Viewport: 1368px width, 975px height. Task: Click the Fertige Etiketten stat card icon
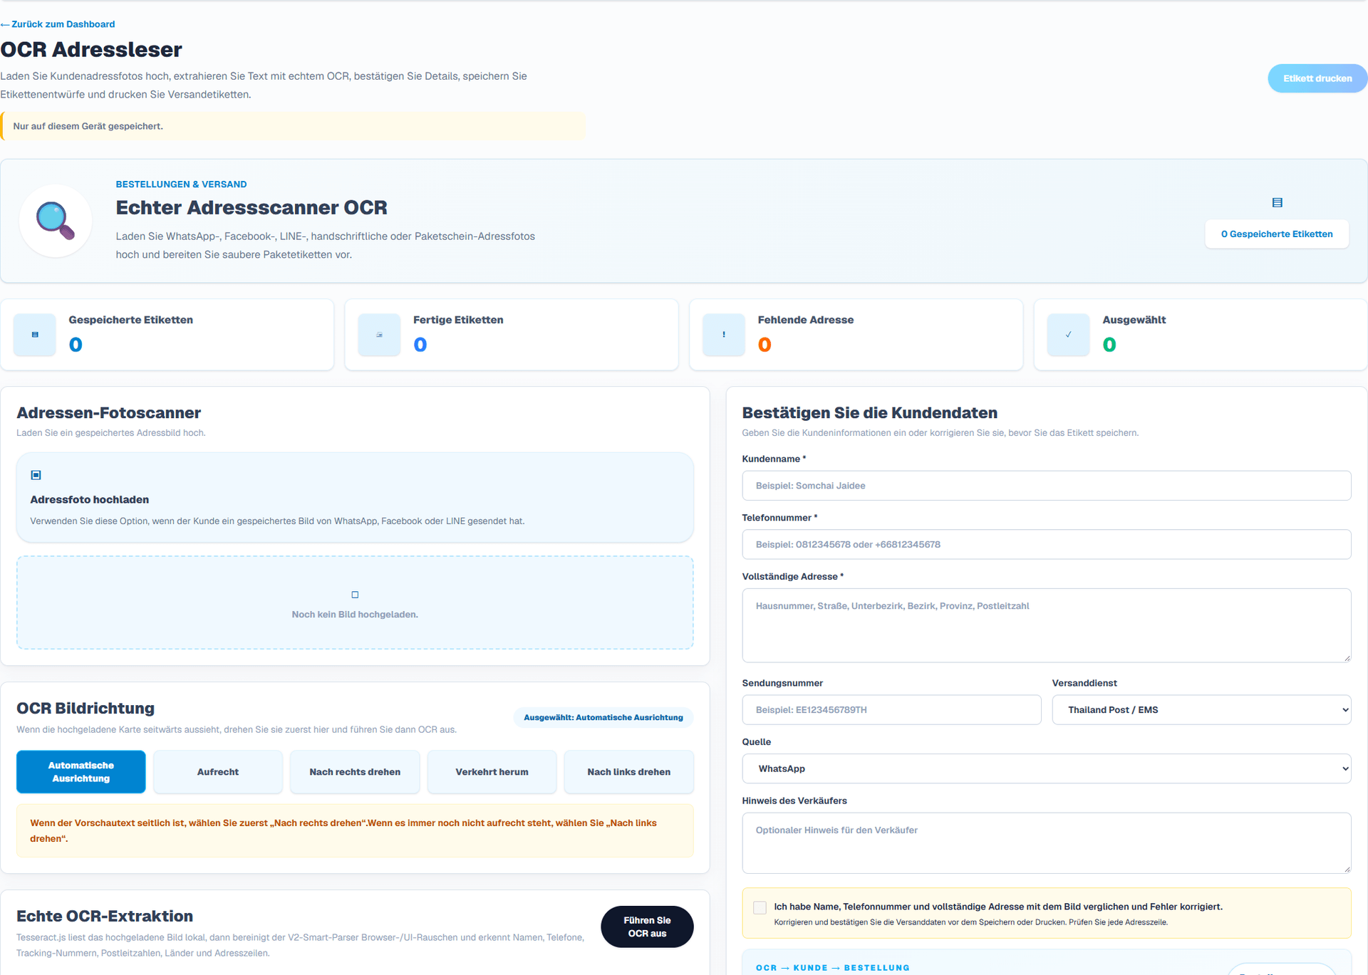click(x=379, y=335)
